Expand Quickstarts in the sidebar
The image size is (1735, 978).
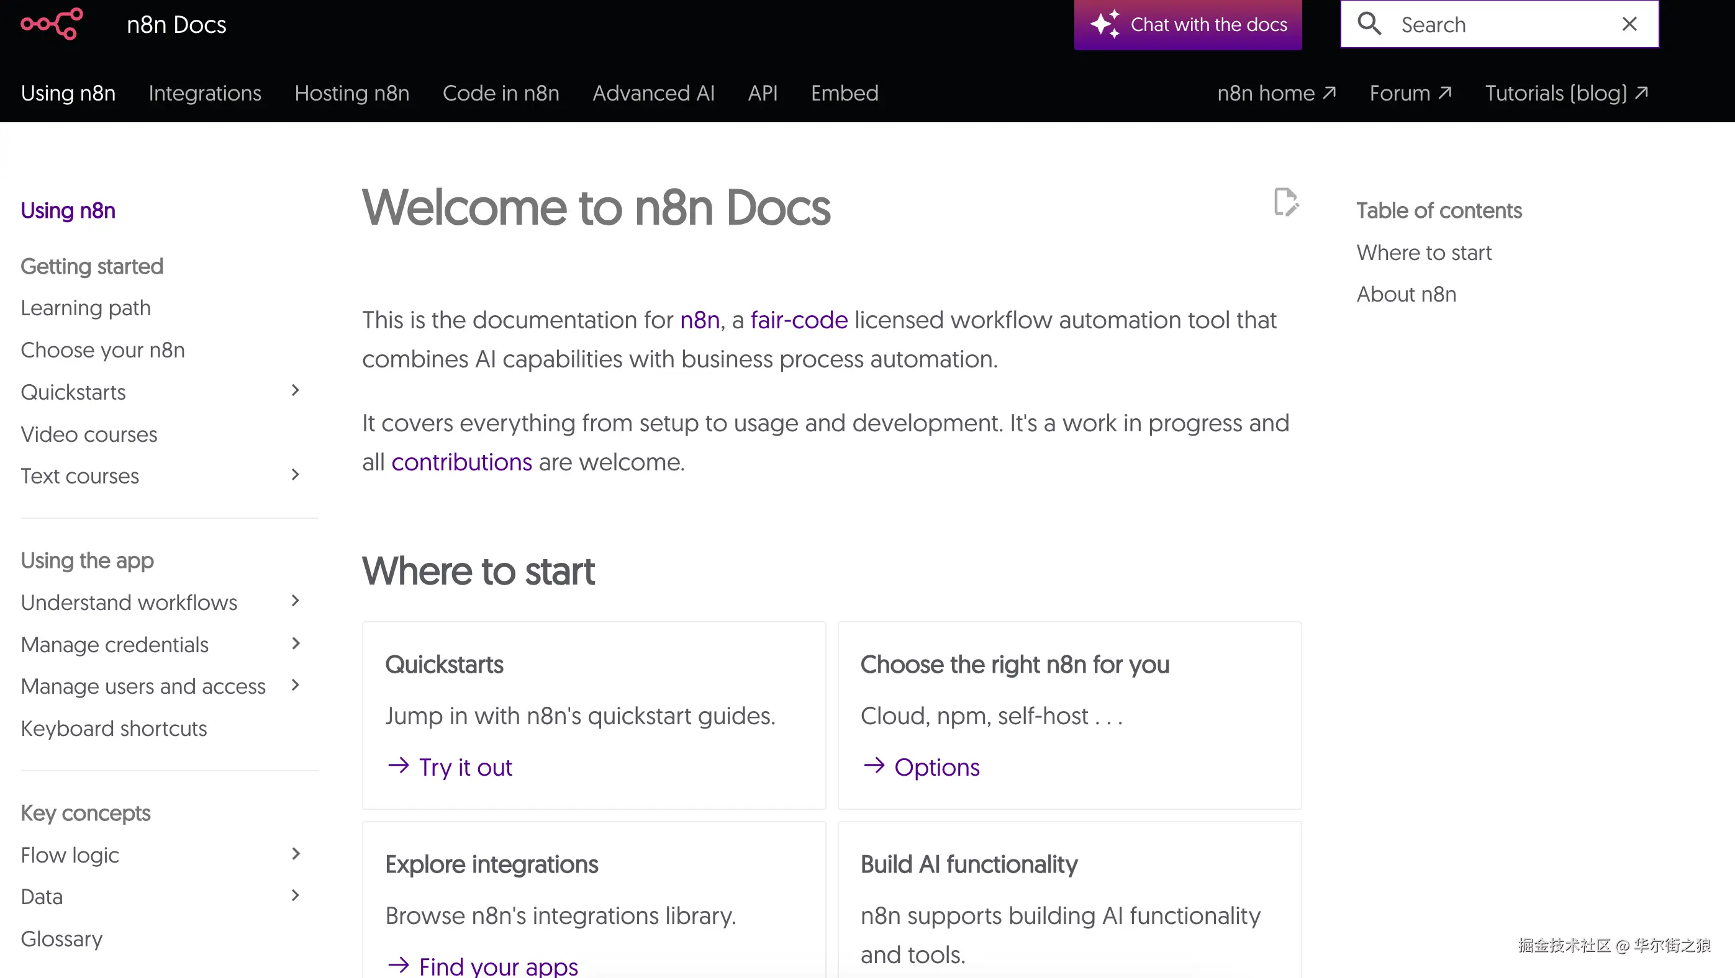[295, 391]
